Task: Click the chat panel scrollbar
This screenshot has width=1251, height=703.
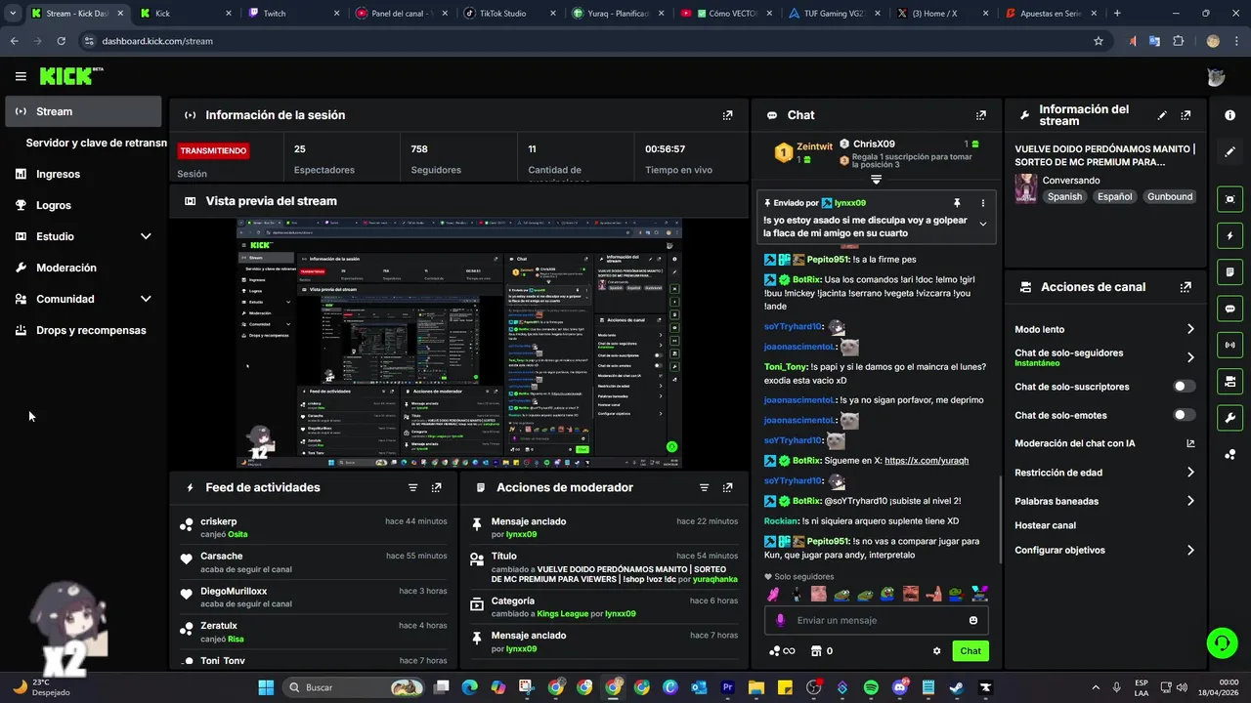Action: point(999,517)
